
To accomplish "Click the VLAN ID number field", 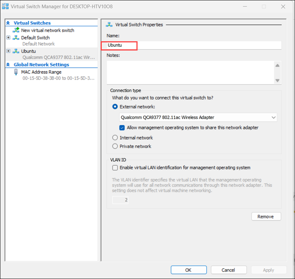I will 120,200.
